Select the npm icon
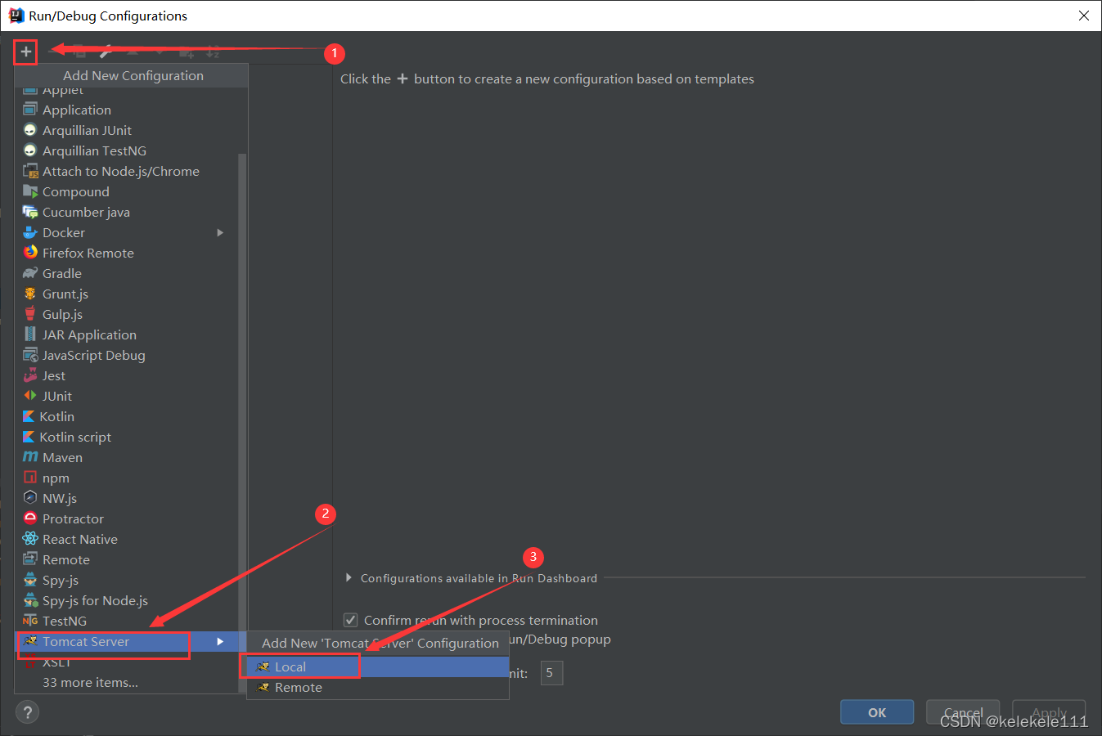The image size is (1102, 736). pyautogui.click(x=30, y=478)
